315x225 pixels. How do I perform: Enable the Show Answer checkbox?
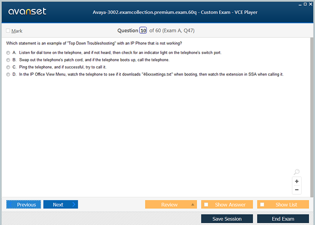pos(207,205)
